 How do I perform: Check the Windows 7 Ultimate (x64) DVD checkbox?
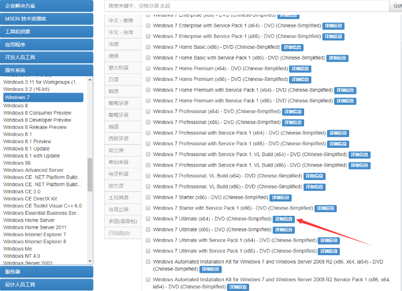(148, 219)
